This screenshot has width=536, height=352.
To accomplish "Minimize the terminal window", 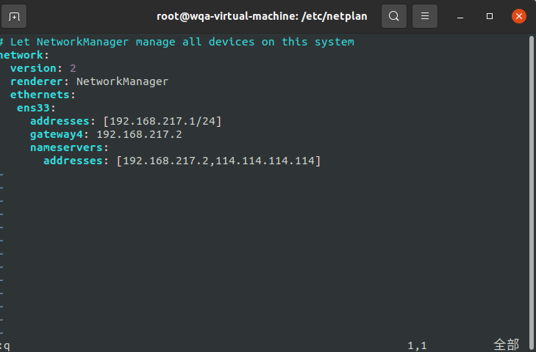I will tap(460, 16).
